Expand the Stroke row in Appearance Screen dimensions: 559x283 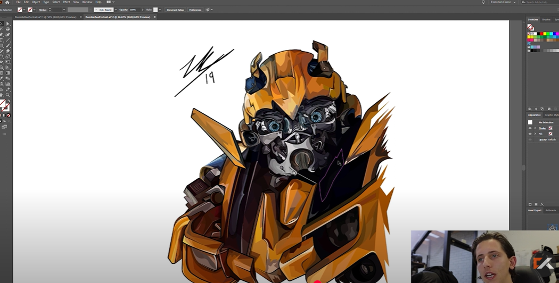click(535, 128)
